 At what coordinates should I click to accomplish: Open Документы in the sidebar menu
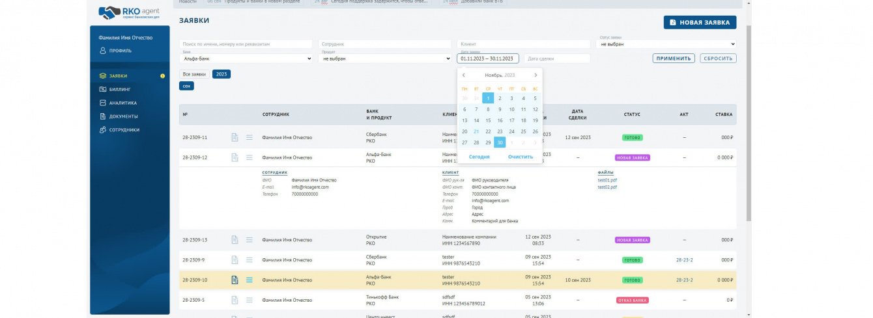point(123,116)
